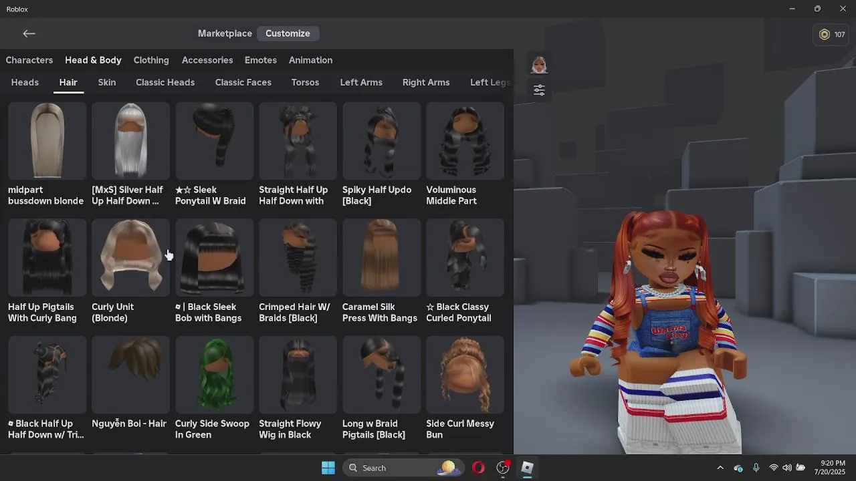856x481 pixels.
Task: Switch to the Marketplace tab
Action: click(x=225, y=33)
